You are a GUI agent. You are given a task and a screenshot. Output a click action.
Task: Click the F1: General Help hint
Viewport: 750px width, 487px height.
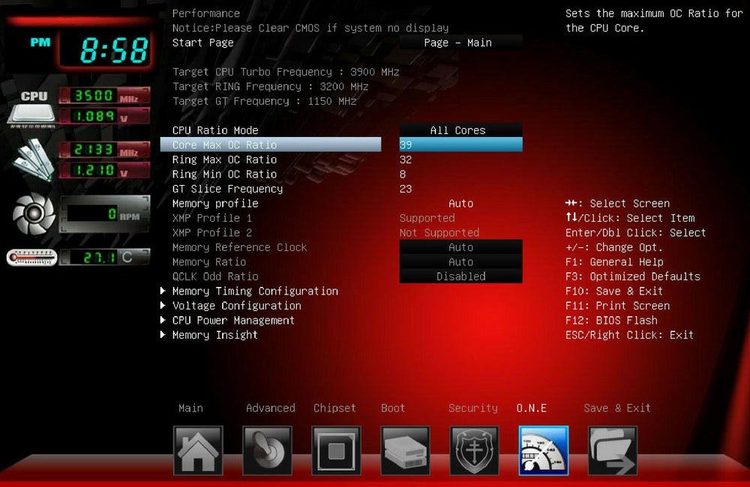pyautogui.click(x=614, y=262)
